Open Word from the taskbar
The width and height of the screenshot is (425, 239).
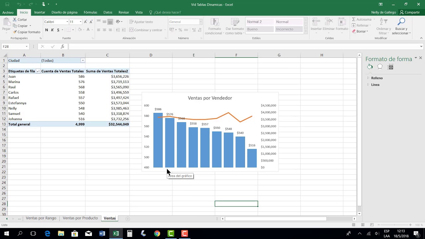[102, 233]
